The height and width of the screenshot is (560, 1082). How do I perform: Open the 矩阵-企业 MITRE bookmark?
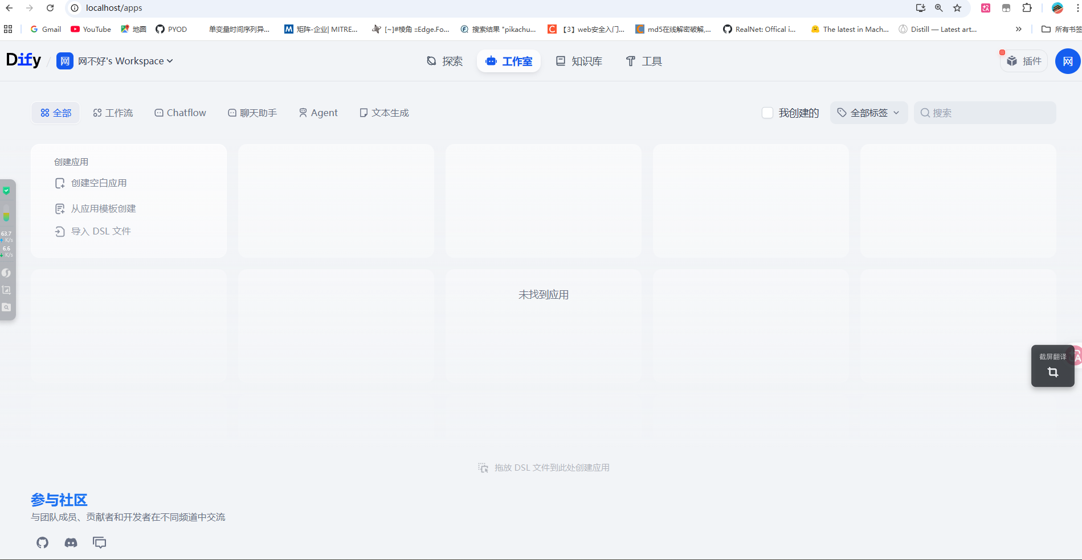point(321,29)
